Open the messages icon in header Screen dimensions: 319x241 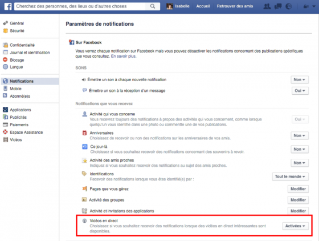pyautogui.click(x=278, y=6)
